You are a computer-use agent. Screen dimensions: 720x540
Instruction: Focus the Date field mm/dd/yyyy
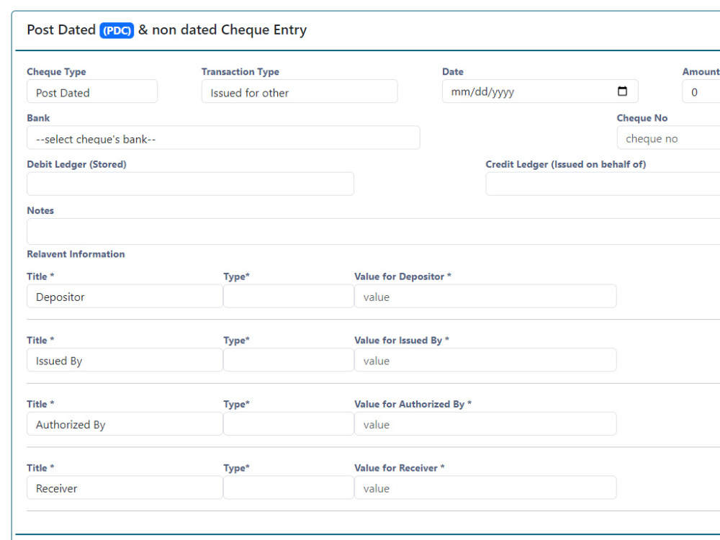540,91
